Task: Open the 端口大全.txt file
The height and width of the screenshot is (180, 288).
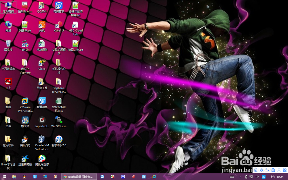Action: coord(76,46)
